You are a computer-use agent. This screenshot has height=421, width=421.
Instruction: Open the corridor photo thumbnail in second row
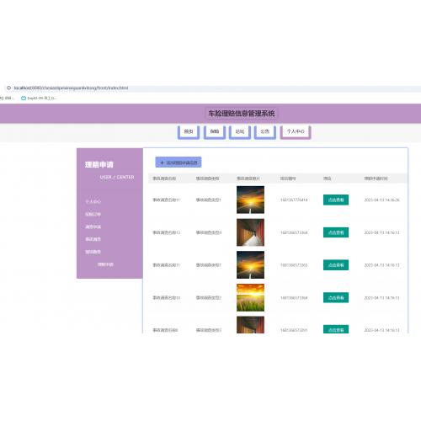250,232
